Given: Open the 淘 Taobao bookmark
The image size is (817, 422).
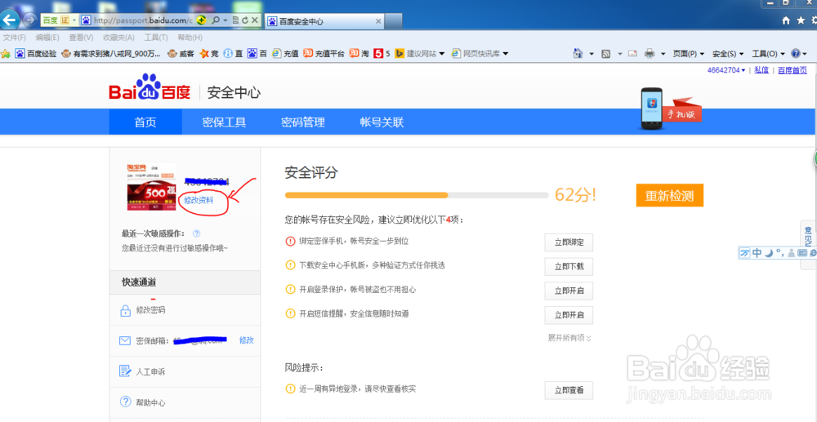Looking at the screenshot, I should pyautogui.click(x=359, y=53).
